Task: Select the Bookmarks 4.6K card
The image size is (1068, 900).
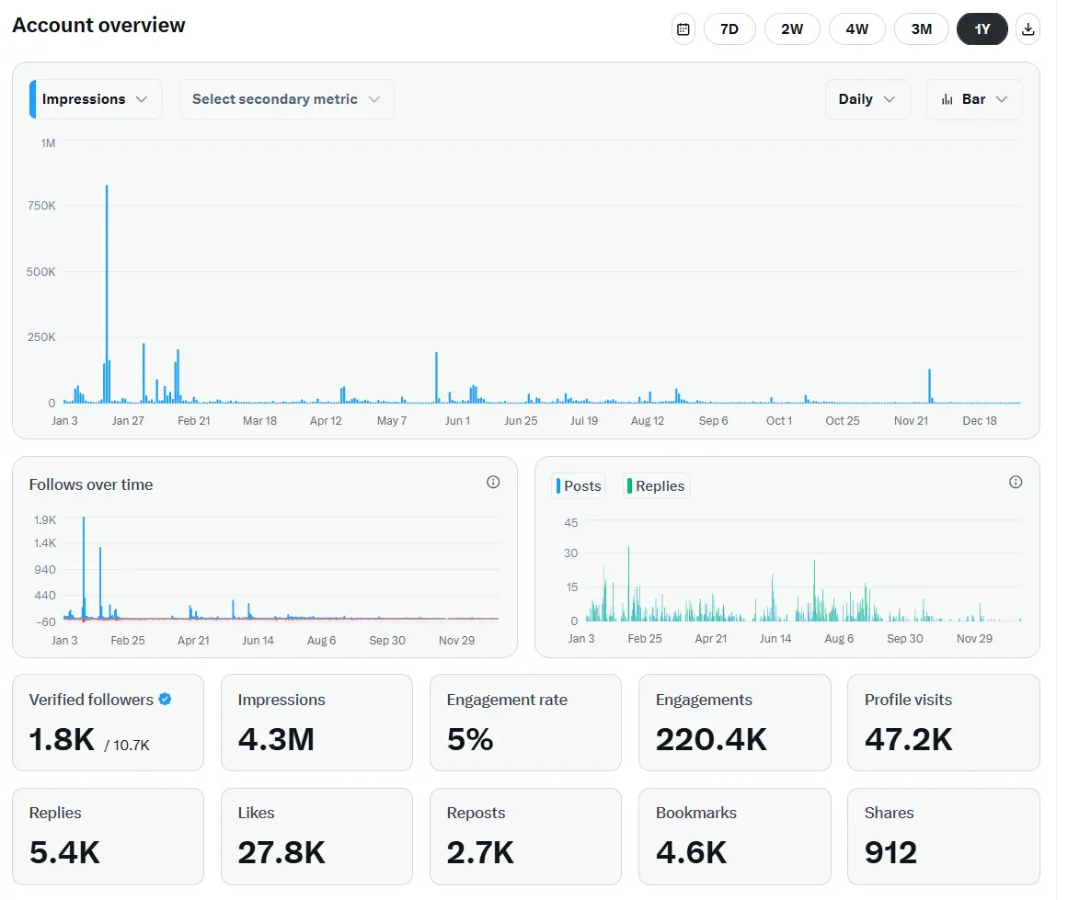Action: tap(735, 837)
